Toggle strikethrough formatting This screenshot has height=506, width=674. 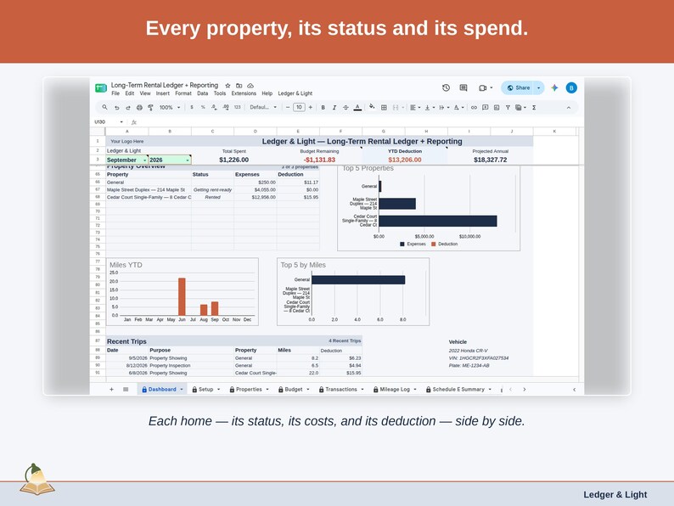(345, 108)
